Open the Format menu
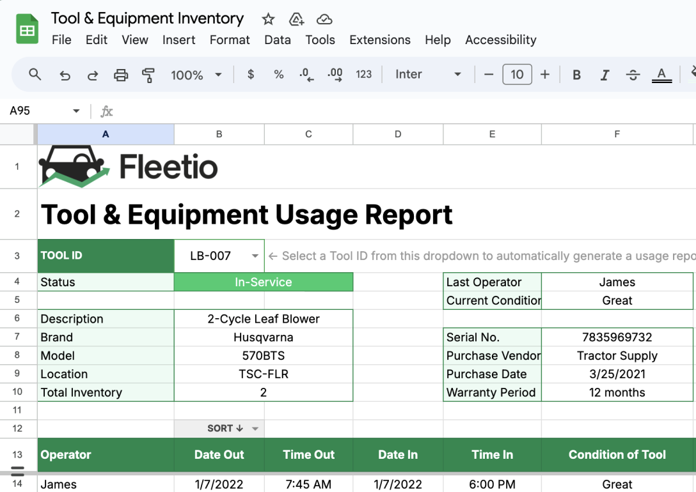 point(230,40)
